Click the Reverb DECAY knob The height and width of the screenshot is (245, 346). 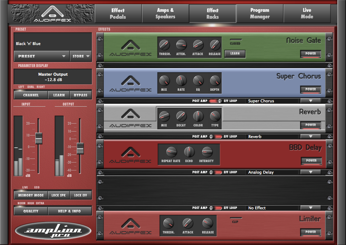pyautogui.click(x=181, y=116)
